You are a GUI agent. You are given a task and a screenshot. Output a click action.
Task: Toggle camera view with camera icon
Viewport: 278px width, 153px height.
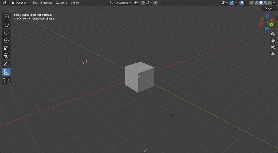pyautogui.click(x=273, y=47)
